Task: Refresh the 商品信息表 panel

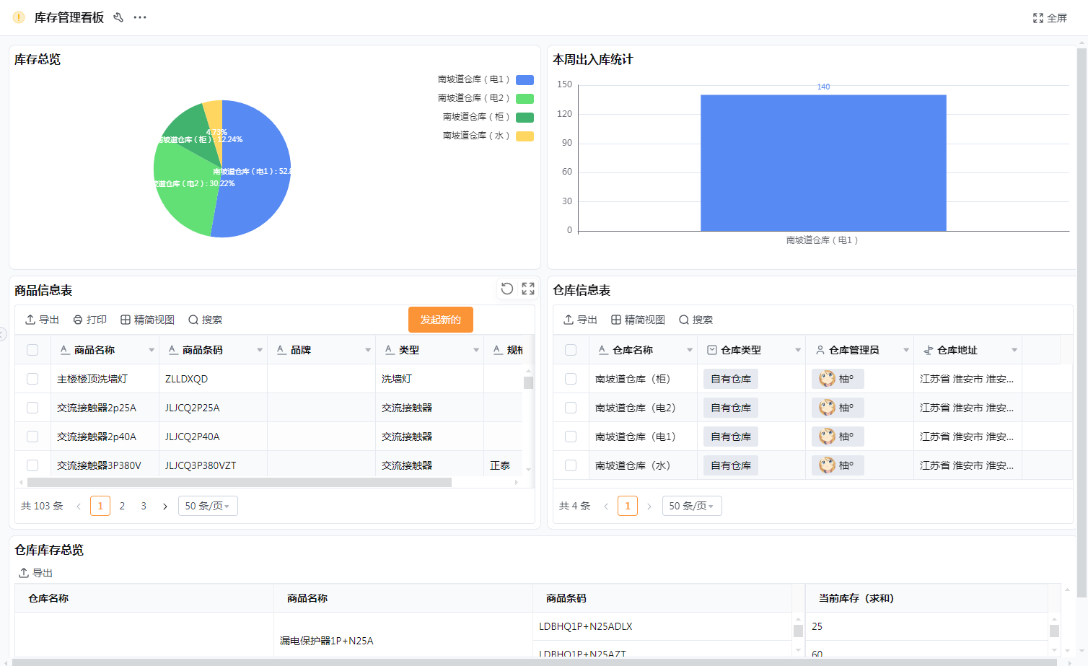Action: click(x=507, y=289)
